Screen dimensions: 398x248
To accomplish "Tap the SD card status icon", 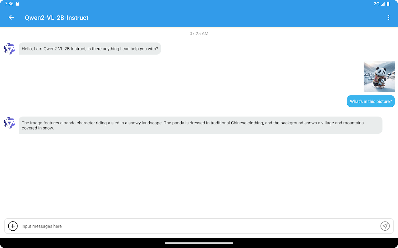I will point(17,4).
